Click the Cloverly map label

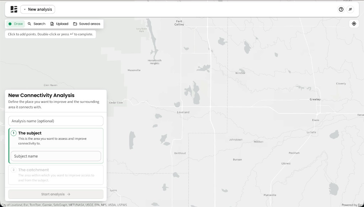click(x=341, y=84)
